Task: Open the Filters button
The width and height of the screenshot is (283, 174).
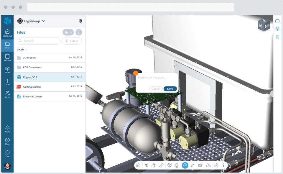Action: pyautogui.click(x=72, y=41)
